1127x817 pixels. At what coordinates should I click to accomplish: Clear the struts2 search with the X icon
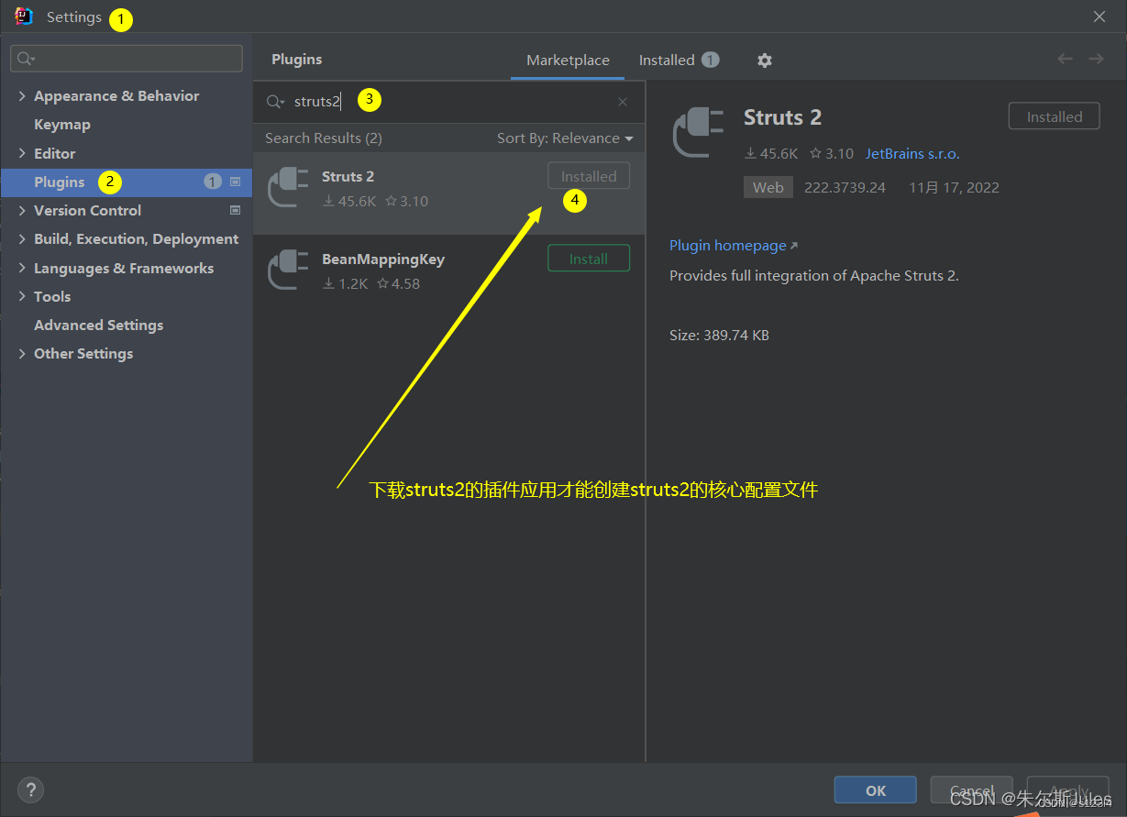pyautogui.click(x=623, y=102)
